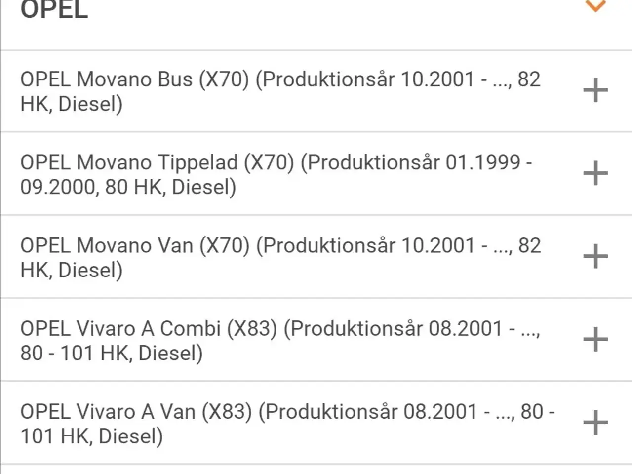This screenshot has width=632, height=474.
Task: Collapse the OPEL section using the orange chevron
Action: point(595,6)
